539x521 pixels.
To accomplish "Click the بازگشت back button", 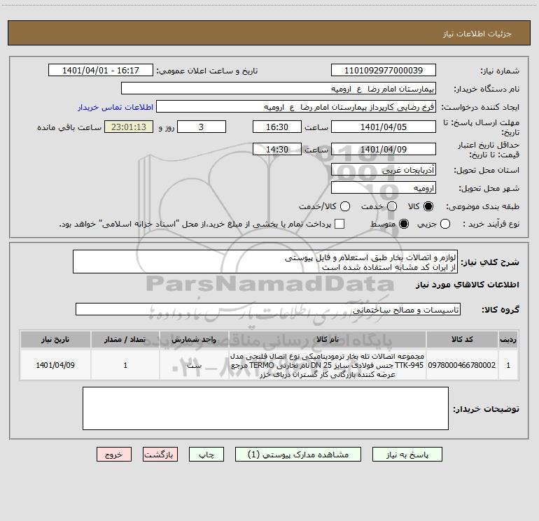I will coord(160,455).
